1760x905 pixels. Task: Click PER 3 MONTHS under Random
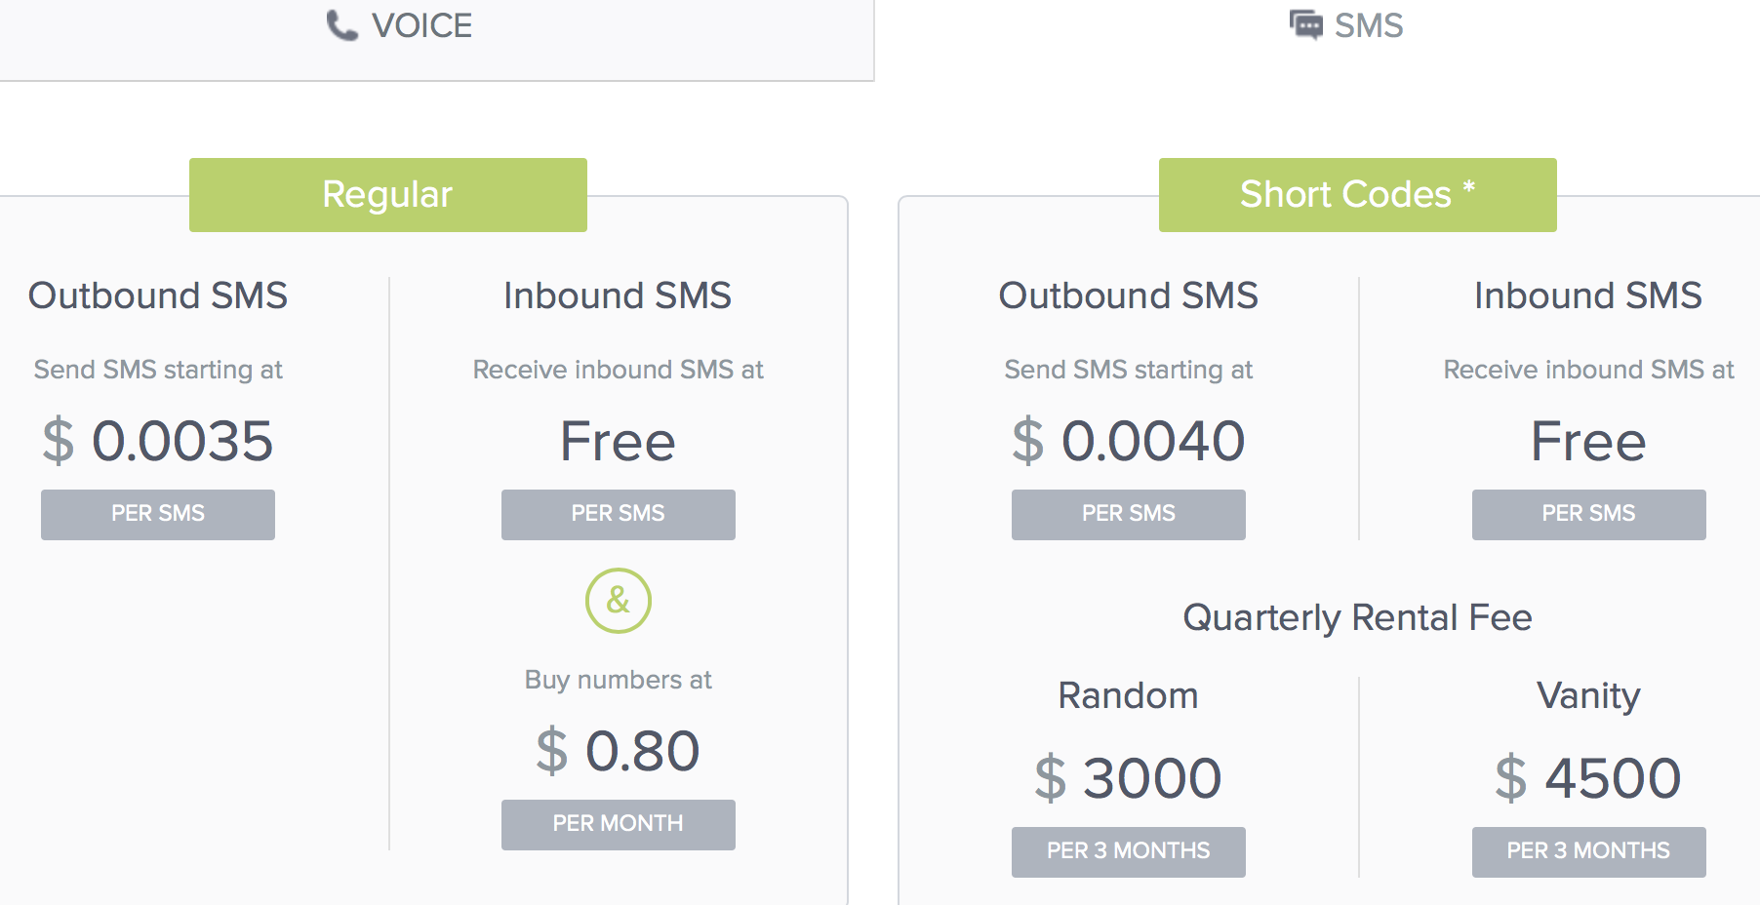click(1128, 851)
